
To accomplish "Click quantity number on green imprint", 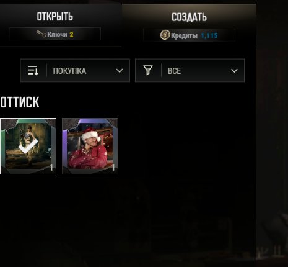I will 51,167.
